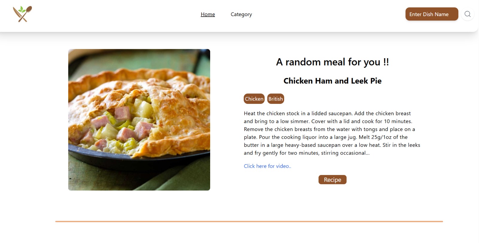Select the Chicken category tag

[x=254, y=99]
